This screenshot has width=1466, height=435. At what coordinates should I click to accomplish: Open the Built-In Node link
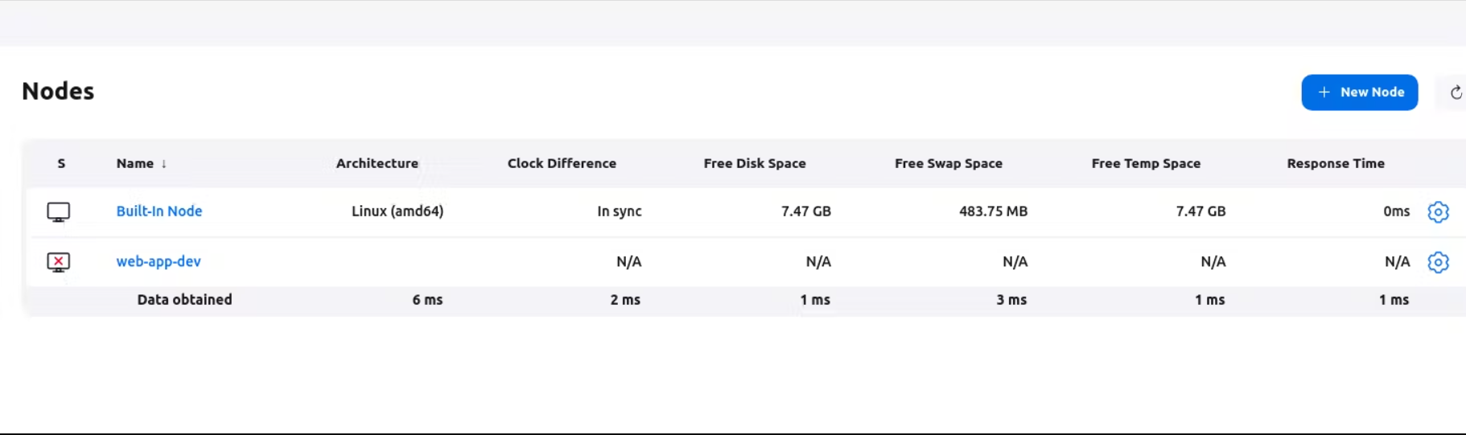tap(159, 211)
